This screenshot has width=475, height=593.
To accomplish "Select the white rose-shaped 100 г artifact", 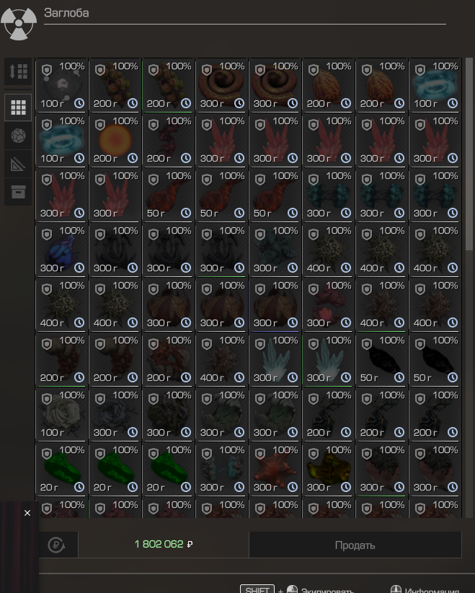I will 62,414.
